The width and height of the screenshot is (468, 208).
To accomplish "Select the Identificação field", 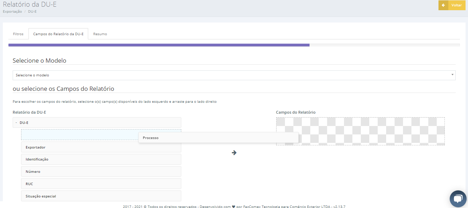I will (x=101, y=159).
